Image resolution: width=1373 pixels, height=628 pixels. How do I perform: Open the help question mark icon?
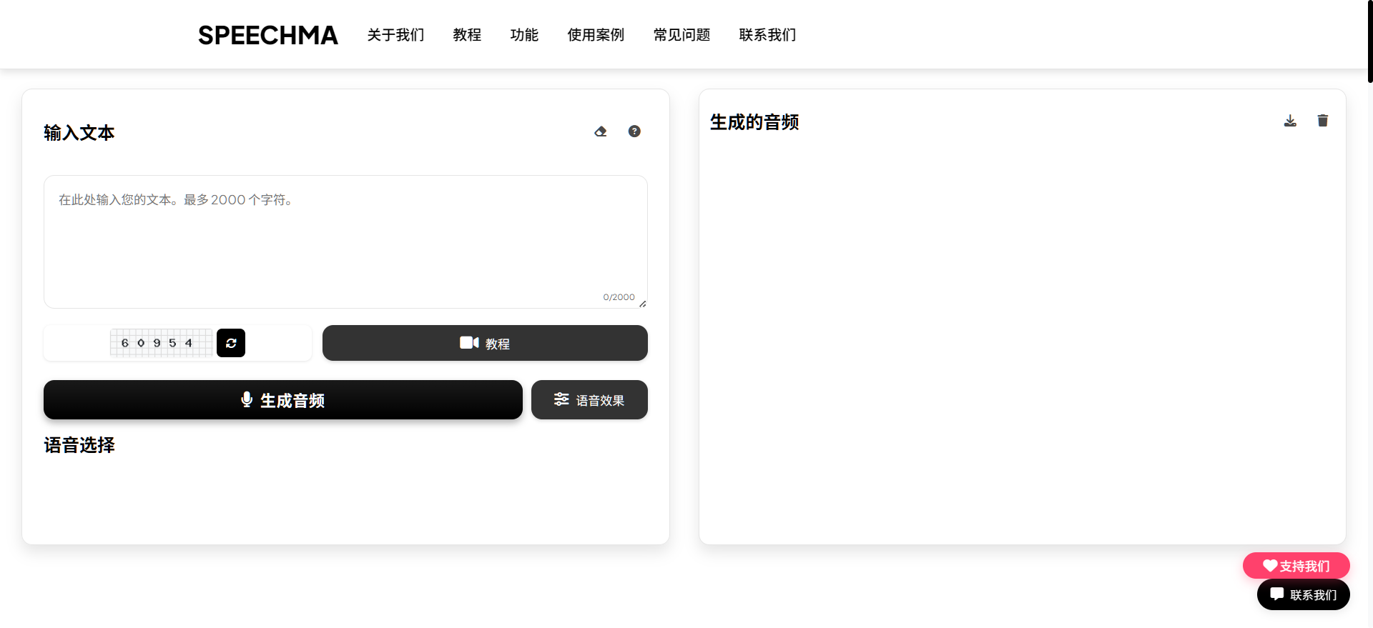click(x=634, y=131)
